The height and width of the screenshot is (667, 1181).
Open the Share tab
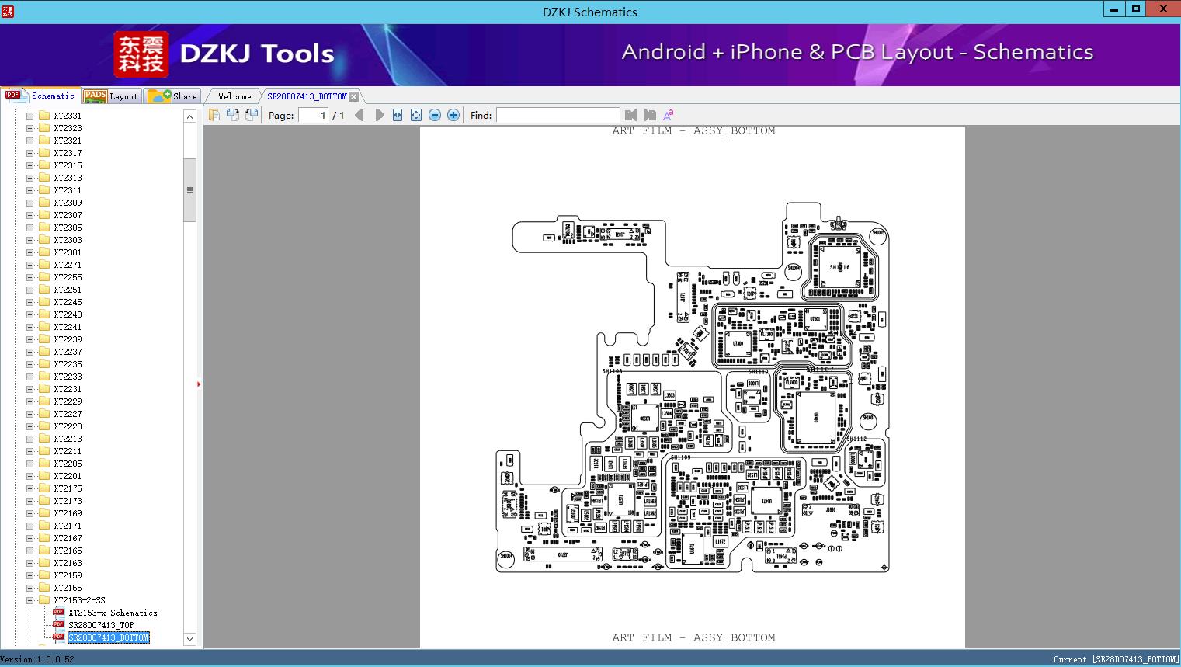pyautogui.click(x=173, y=96)
